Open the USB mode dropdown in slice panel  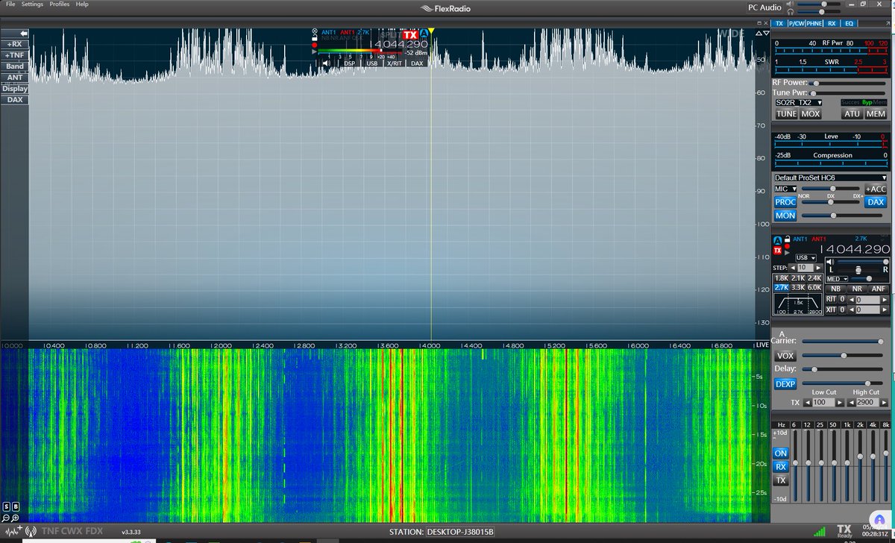[x=805, y=257]
